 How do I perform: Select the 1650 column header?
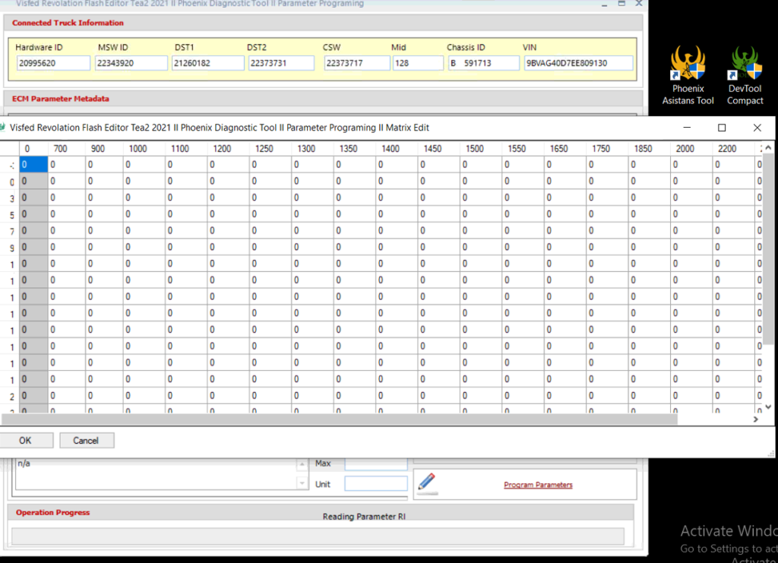(565, 148)
